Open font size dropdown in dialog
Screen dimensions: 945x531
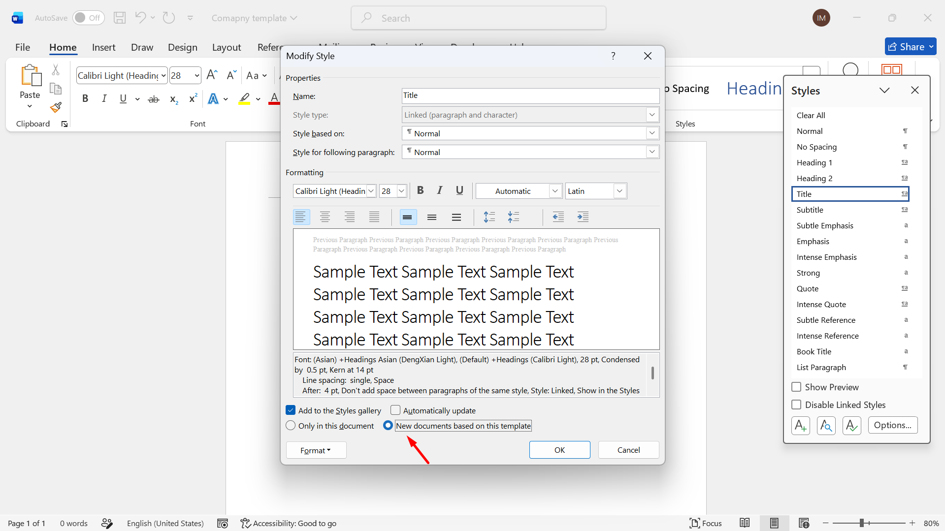coord(401,191)
